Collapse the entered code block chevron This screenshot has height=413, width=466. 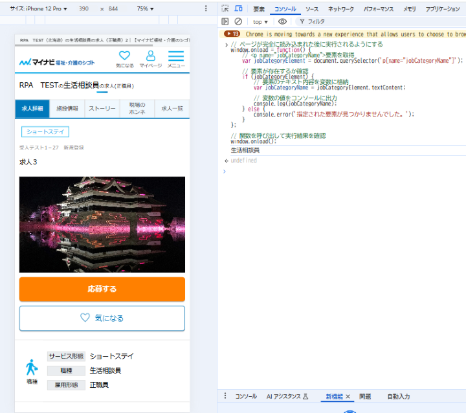coord(227,45)
